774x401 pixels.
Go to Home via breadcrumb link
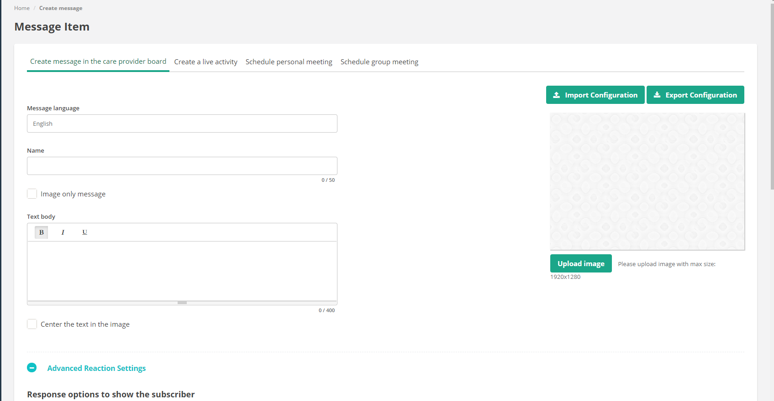click(22, 8)
